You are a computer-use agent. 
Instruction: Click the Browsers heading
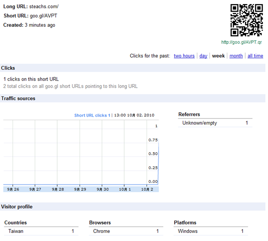coord(100,223)
